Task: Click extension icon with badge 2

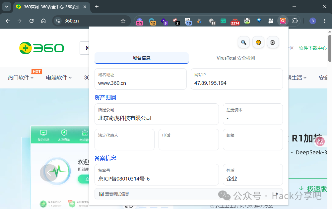Action: click(x=176, y=21)
